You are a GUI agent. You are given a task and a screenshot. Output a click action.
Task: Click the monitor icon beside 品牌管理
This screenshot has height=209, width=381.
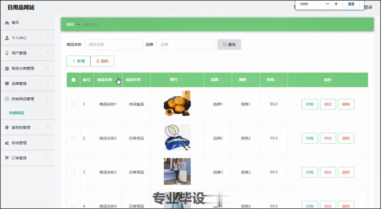pyautogui.click(x=7, y=84)
